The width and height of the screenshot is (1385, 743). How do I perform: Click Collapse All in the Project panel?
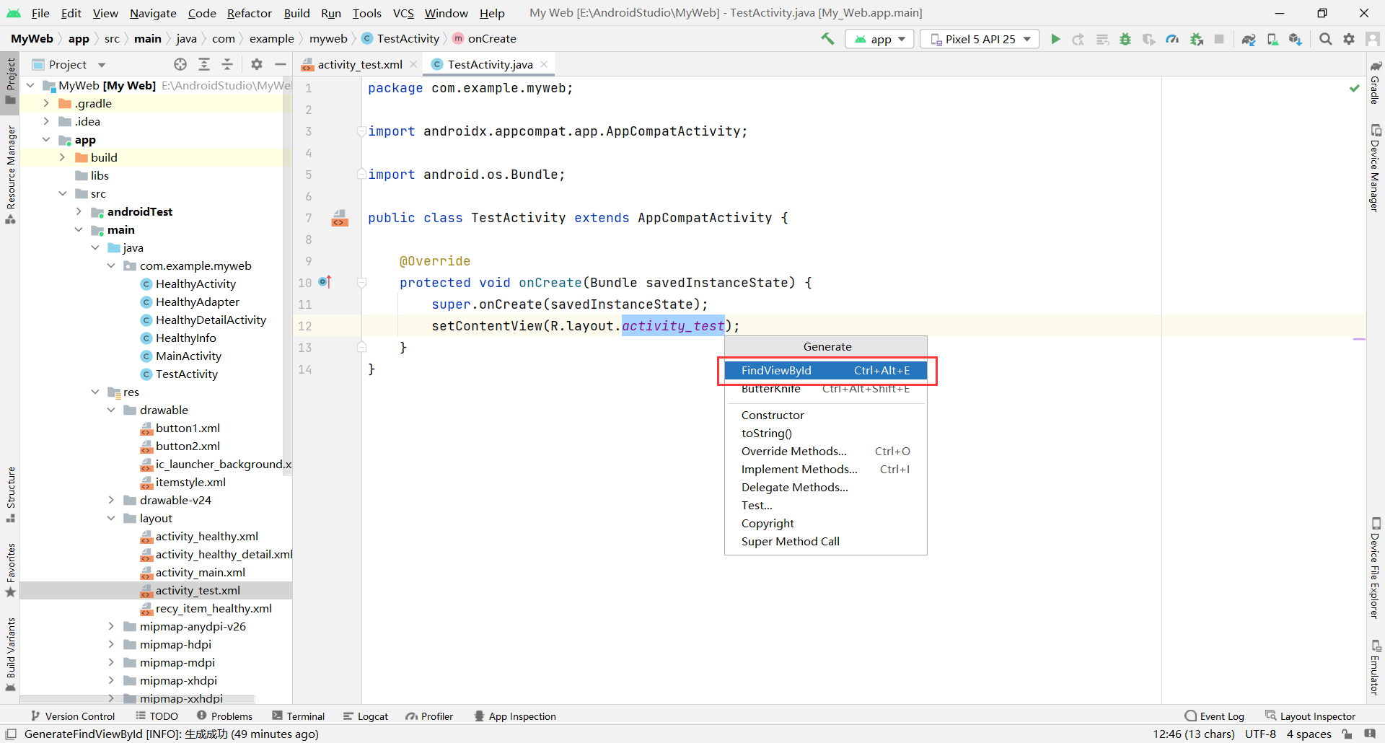coord(227,64)
